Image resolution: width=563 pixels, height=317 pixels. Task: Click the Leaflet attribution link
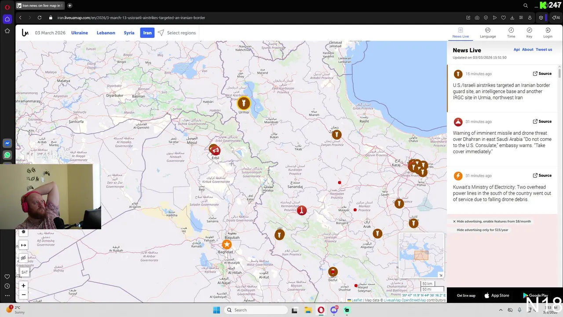tap(356, 300)
